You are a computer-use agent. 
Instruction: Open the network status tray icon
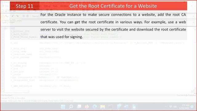(x=171, y=107)
